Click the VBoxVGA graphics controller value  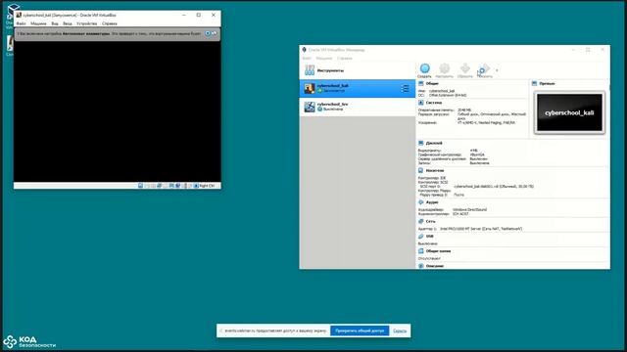coord(477,154)
